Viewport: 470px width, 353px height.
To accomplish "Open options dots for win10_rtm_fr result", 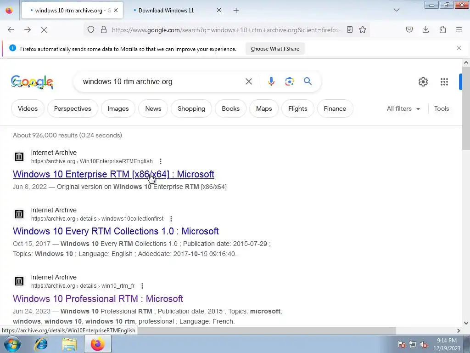I will tap(142, 286).
